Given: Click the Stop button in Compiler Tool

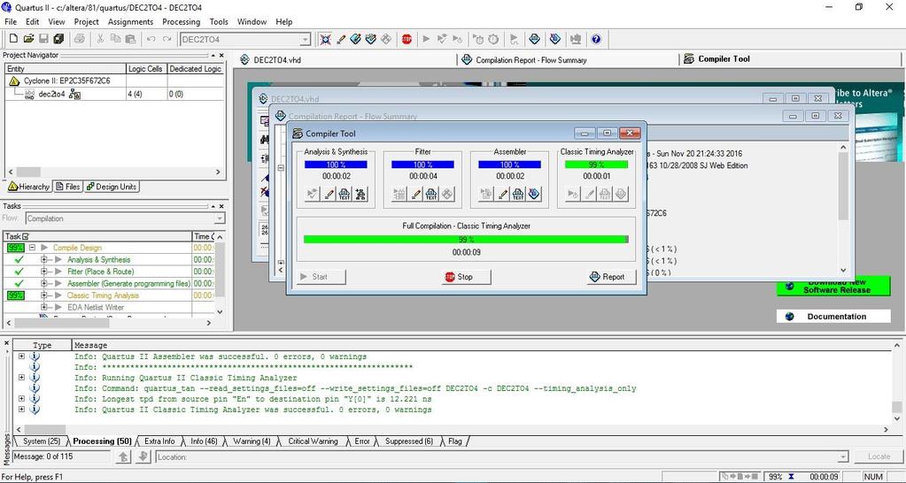Looking at the screenshot, I should [467, 277].
